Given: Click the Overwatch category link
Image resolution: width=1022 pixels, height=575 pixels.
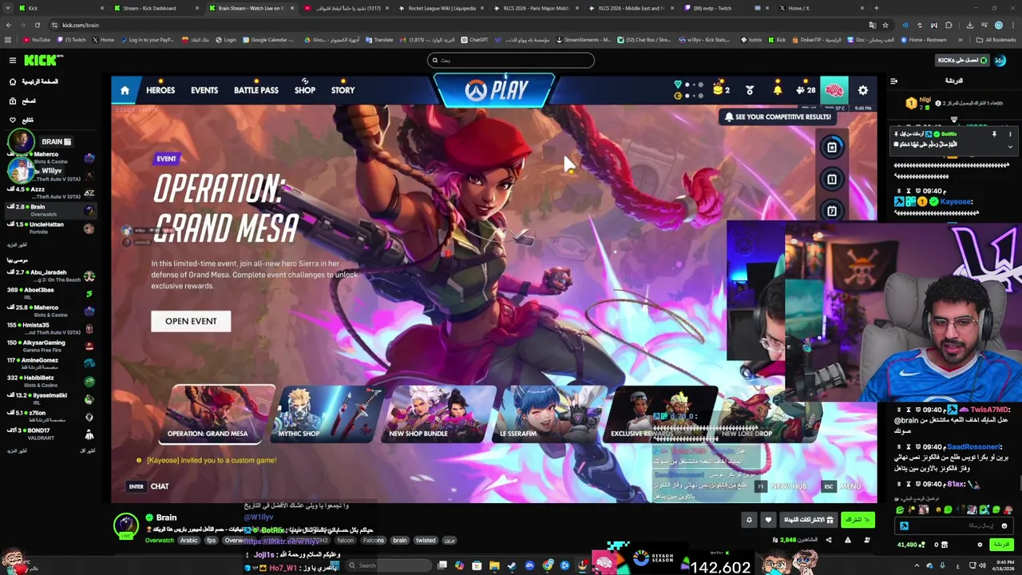Looking at the screenshot, I should (159, 541).
